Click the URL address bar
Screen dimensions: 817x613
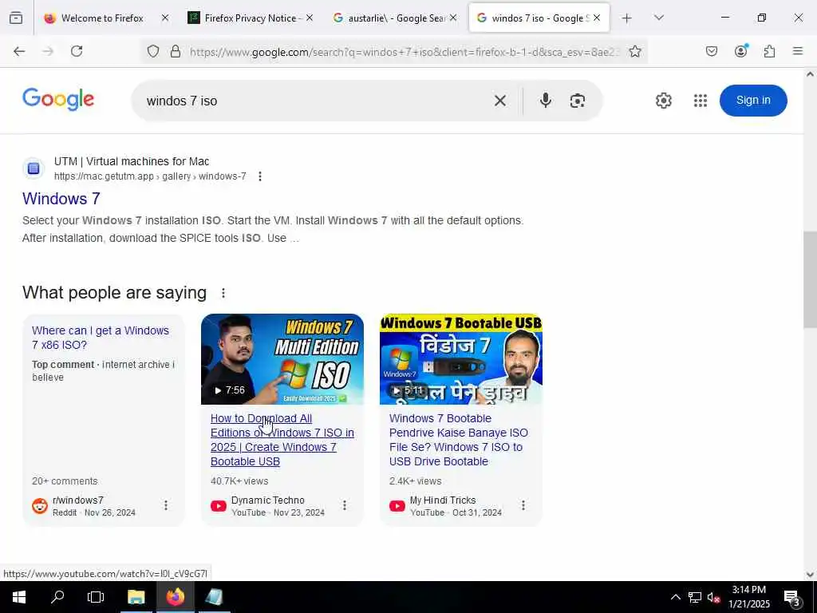coord(404,51)
